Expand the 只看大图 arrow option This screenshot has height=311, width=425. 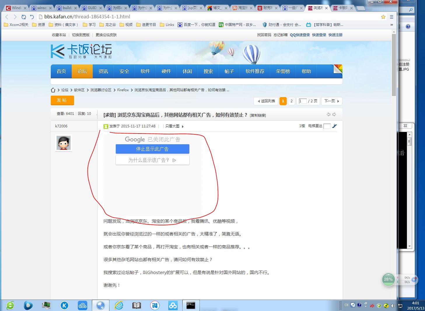click(x=183, y=126)
